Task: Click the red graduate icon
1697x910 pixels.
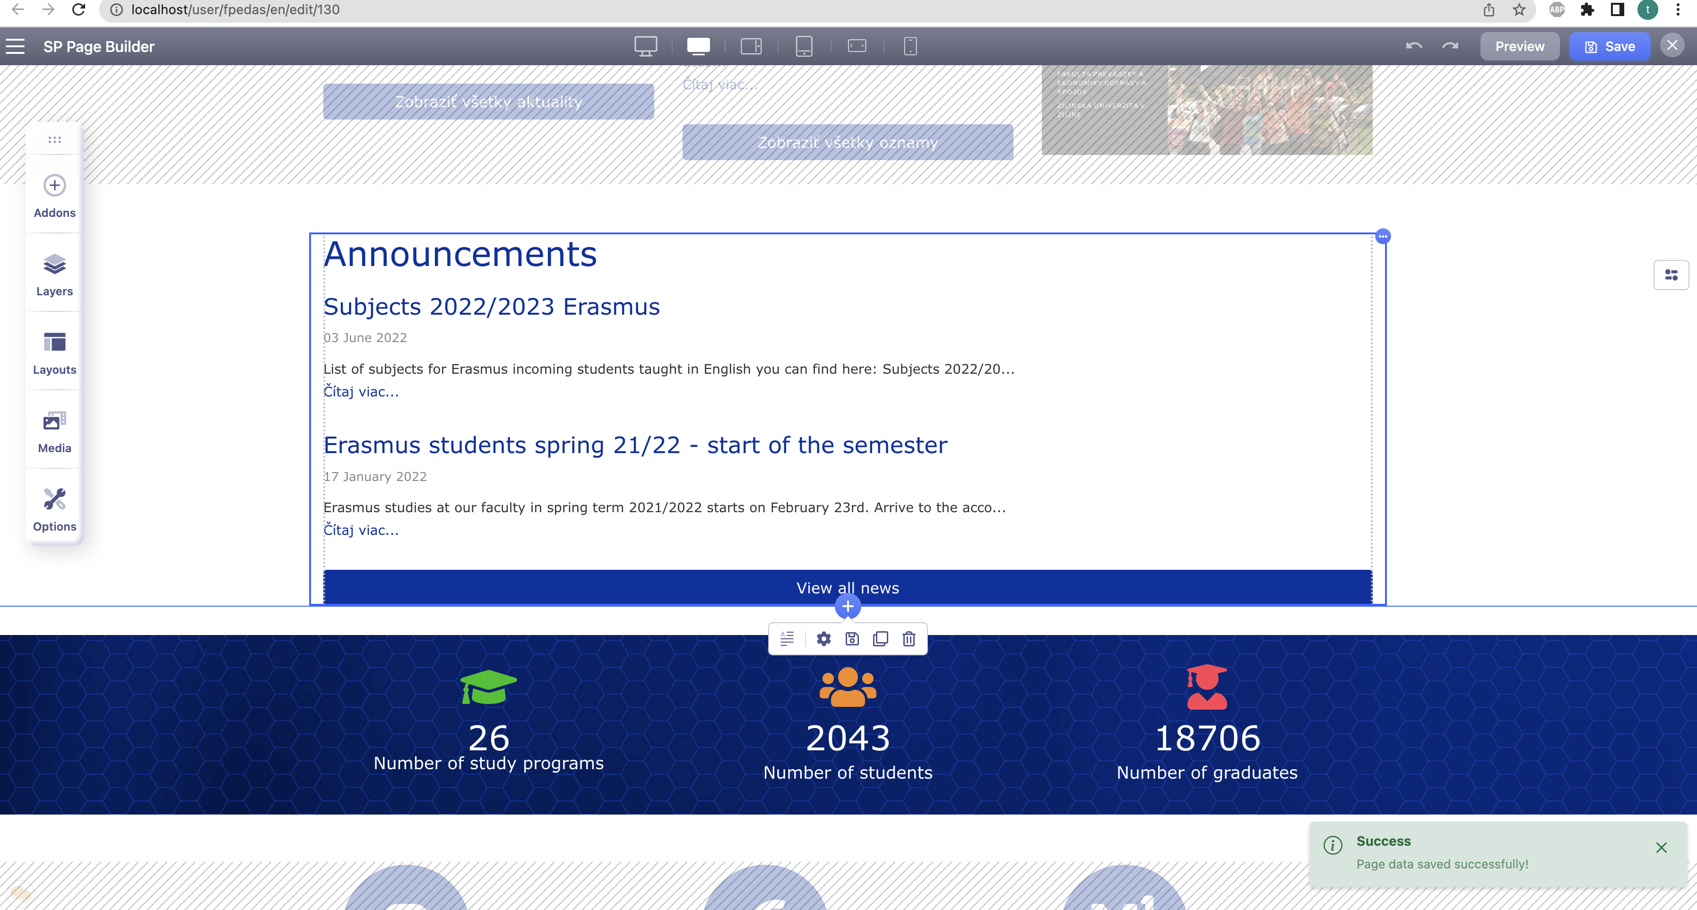Action: pos(1207,687)
